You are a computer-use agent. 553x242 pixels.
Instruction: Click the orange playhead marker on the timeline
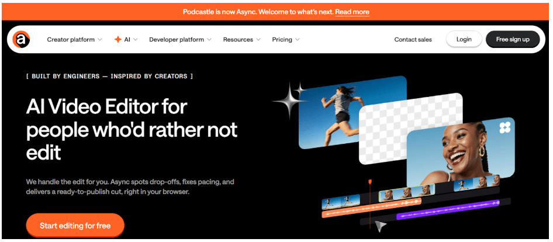[370, 182]
